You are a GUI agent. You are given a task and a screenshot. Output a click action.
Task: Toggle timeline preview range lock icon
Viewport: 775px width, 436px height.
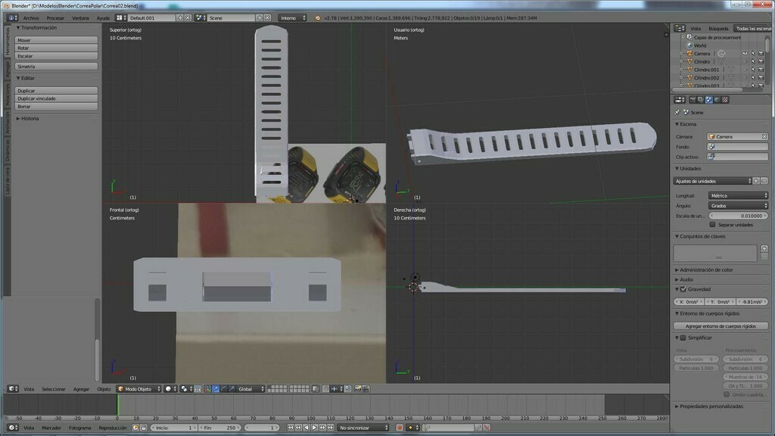(x=143, y=428)
